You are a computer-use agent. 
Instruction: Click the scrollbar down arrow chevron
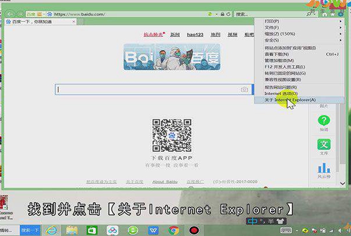point(342,183)
